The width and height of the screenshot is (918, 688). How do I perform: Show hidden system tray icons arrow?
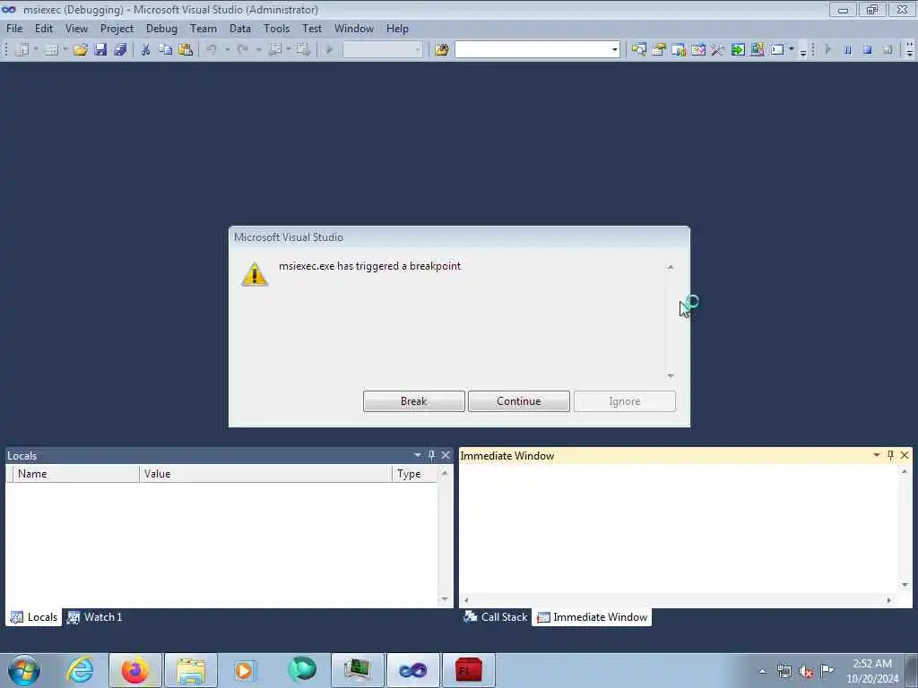pyautogui.click(x=762, y=672)
